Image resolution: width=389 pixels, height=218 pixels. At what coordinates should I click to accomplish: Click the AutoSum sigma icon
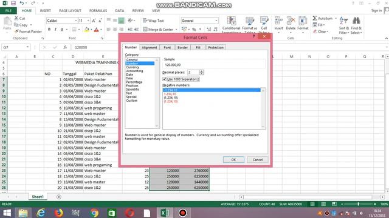[315, 18]
